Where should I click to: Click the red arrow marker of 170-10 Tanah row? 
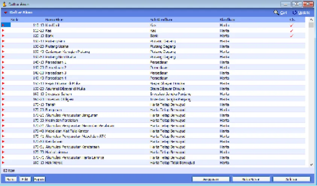3,104
